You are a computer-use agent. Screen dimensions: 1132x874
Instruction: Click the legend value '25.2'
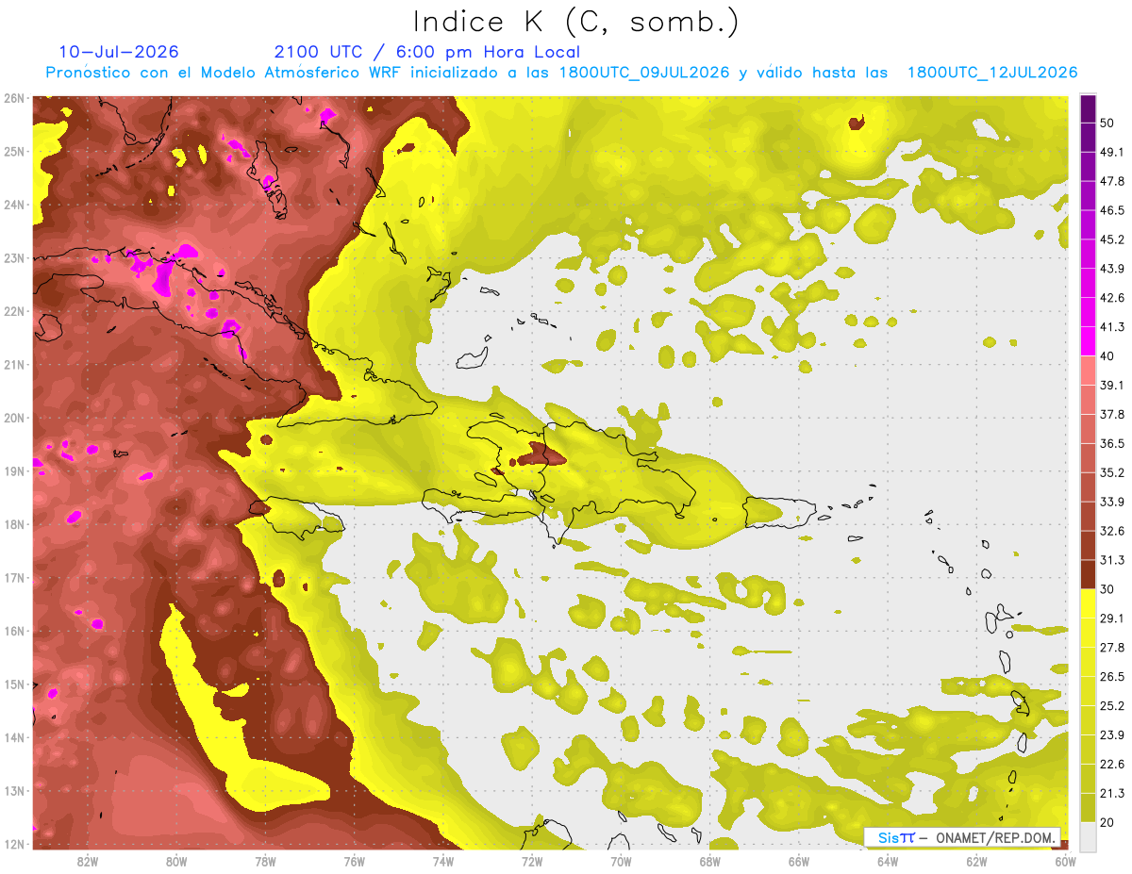click(x=1112, y=706)
